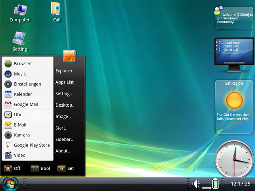The width and height of the screenshot is (255, 191).
Task: Click the volume speaker tray icon
Action: [x=196, y=184]
